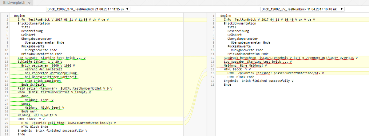The width and height of the screenshot is (369, 136).
Task: Close the Brickvergleich tab
Action: (x=29, y=3)
